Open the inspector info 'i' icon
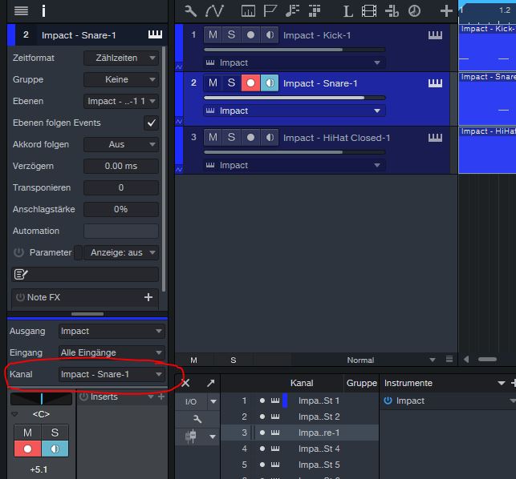This screenshot has width=516, height=479. (43, 11)
